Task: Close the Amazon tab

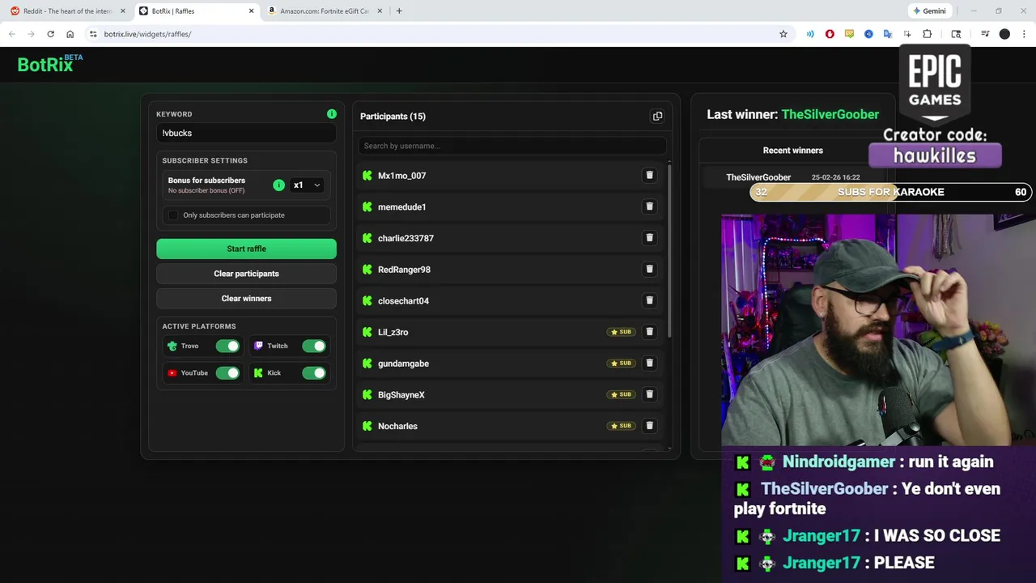Action: click(x=381, y=11)
